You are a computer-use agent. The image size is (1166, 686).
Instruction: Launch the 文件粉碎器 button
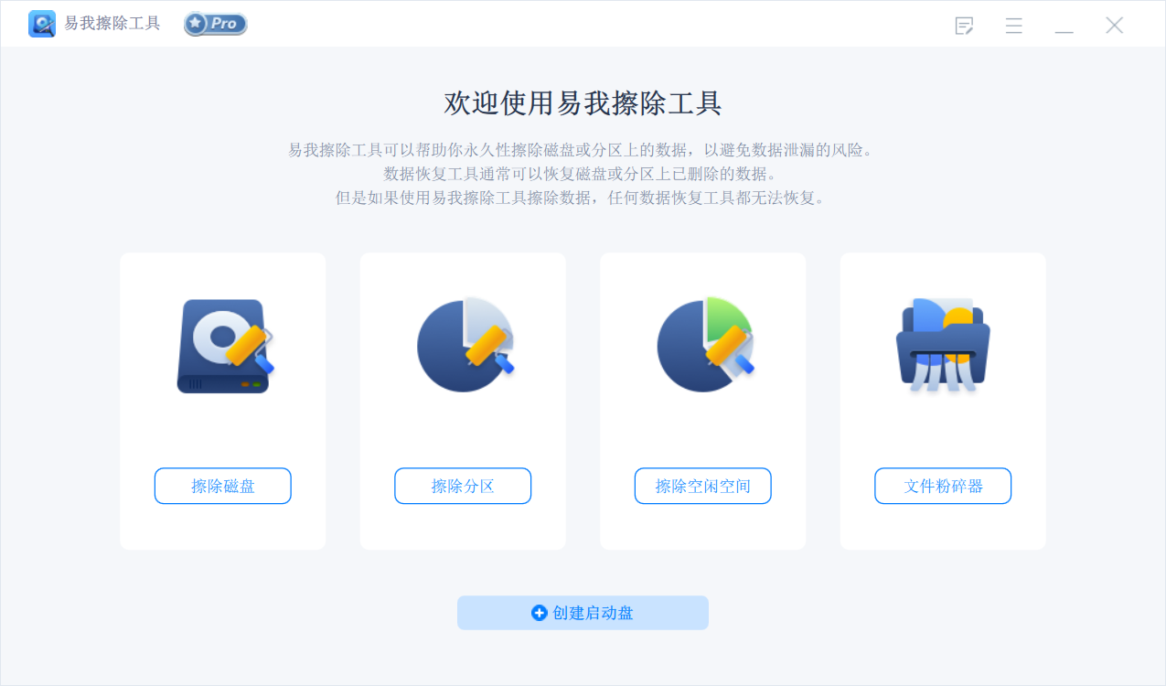(943, 486)
